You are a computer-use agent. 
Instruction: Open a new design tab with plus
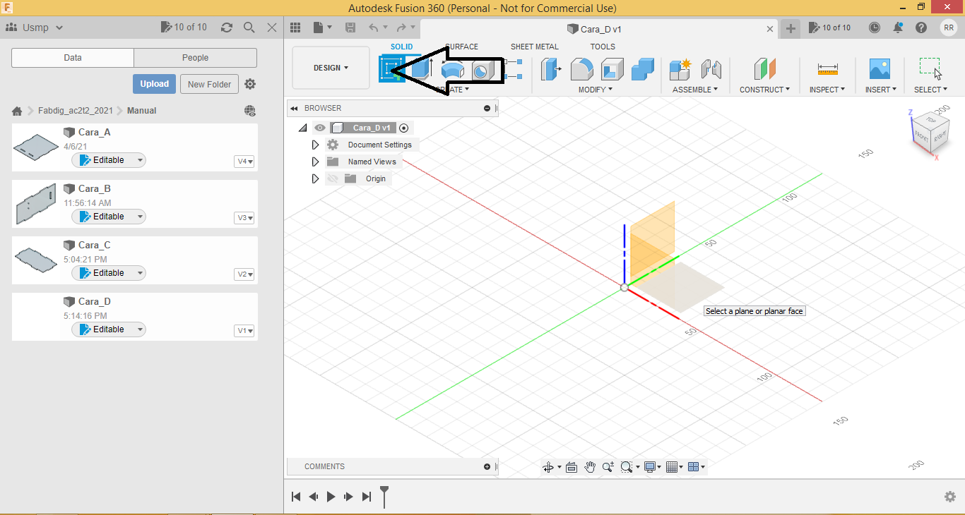coord(791,28)
